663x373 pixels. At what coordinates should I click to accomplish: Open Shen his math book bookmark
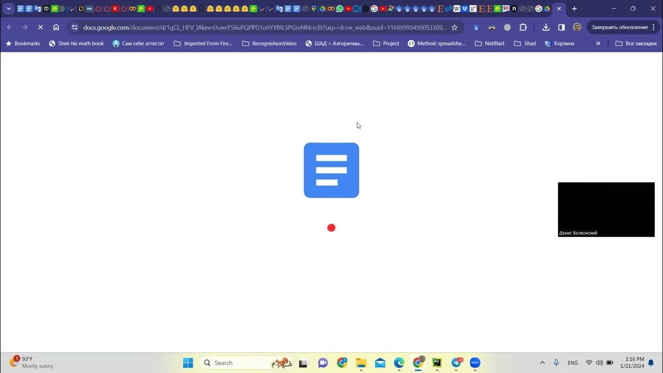(76, 44)
